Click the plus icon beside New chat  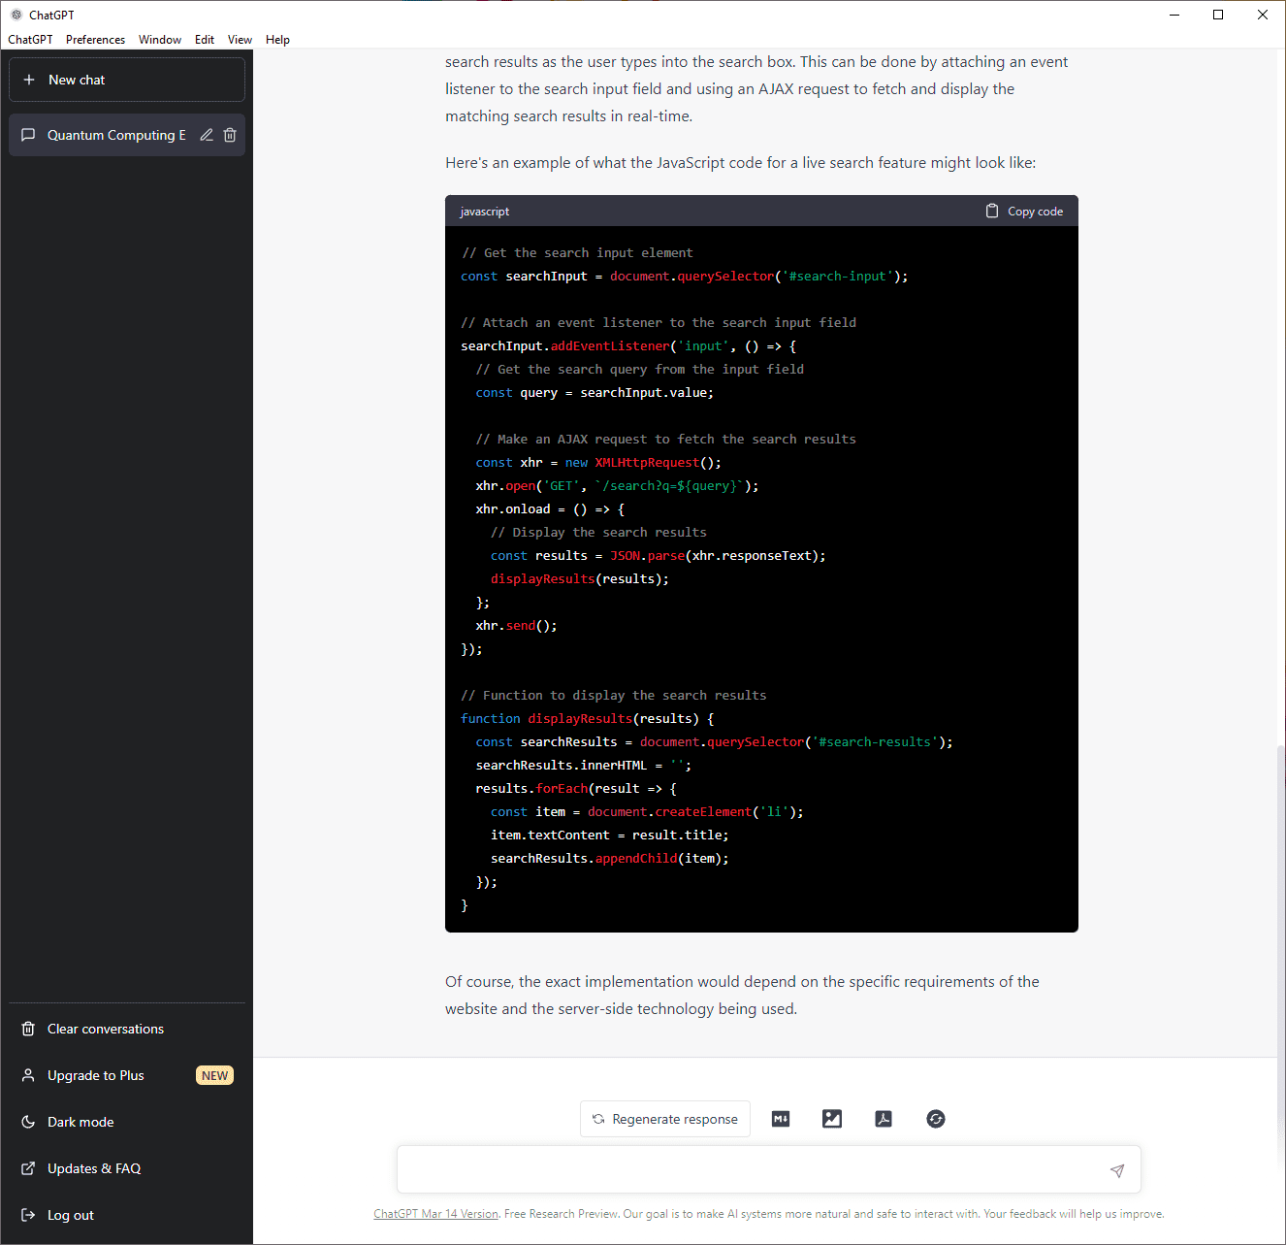point(29,80)
